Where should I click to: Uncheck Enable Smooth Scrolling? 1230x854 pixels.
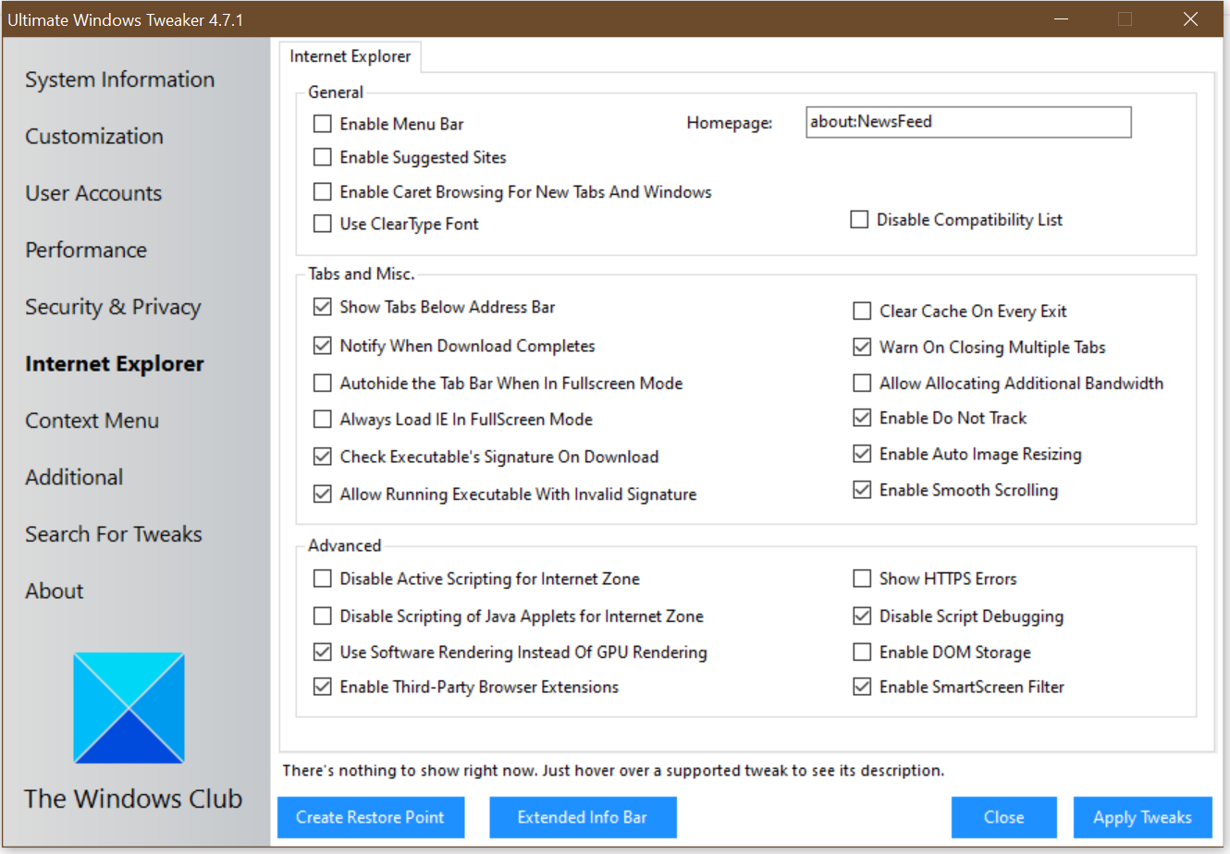coord(862,490)
